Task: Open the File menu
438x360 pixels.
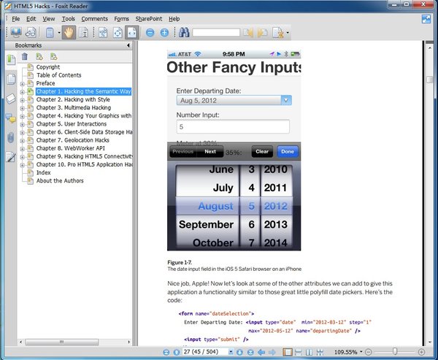Action: click(x=16, y=19)
